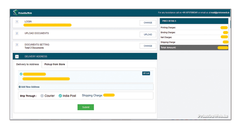241x129 pixels.
Task: Click the Total Amount row
Action: click(x=194, y=48)
